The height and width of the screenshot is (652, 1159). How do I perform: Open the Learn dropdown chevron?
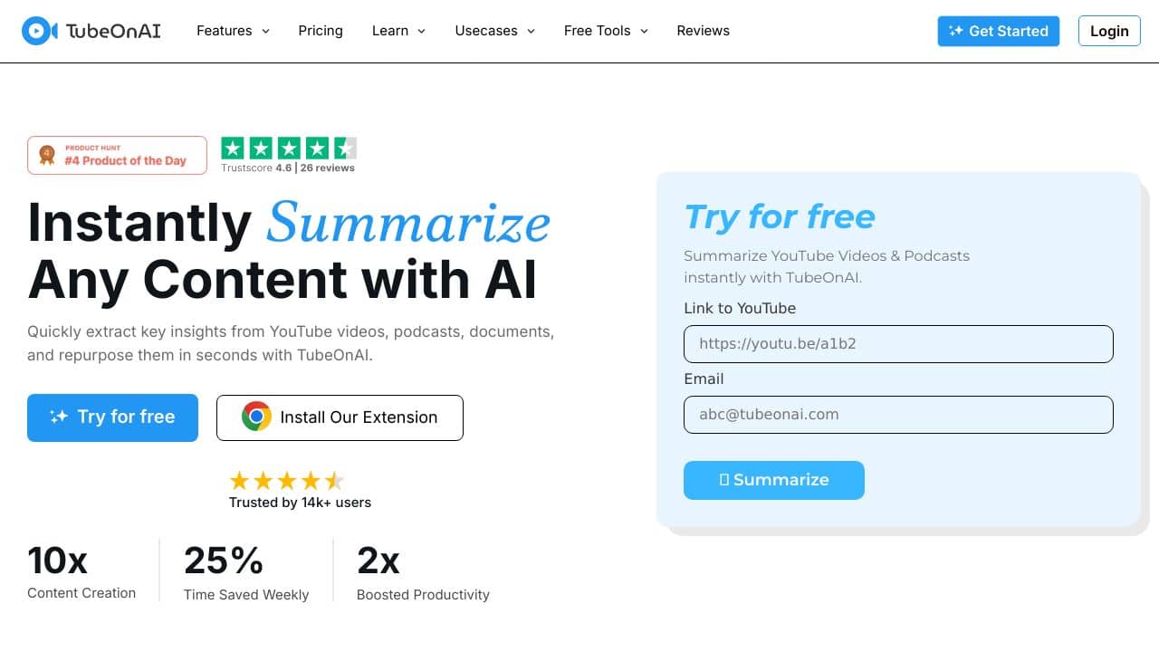click(x=421, y=31)
